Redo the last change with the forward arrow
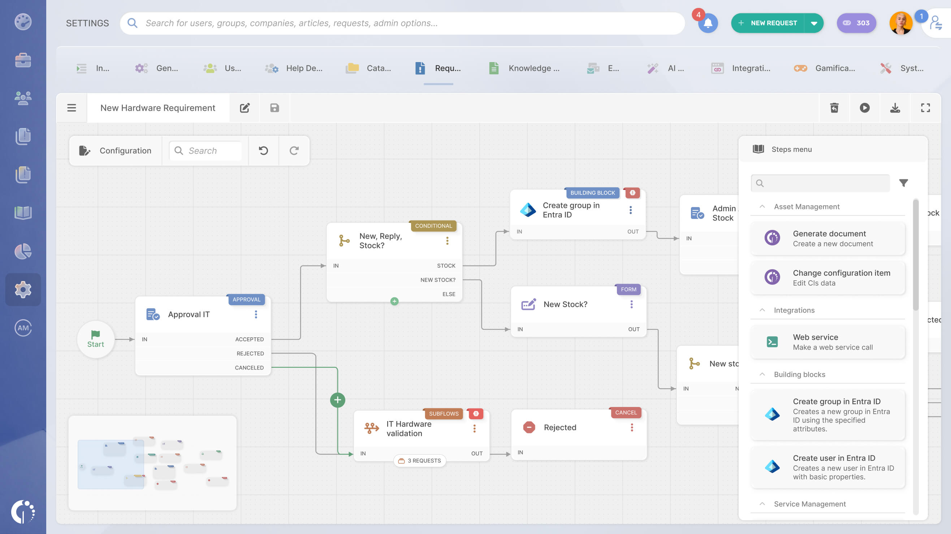951x534 pixels. click(x=294, y=150)
